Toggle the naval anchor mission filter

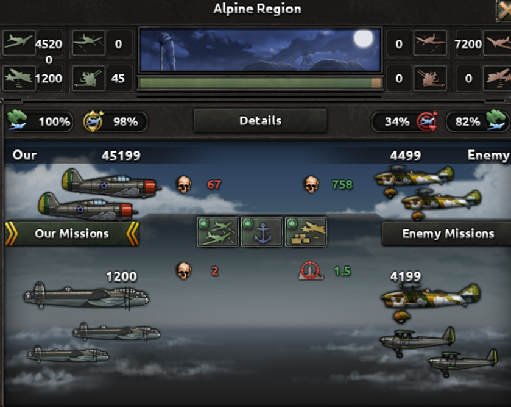click(262, 232)
